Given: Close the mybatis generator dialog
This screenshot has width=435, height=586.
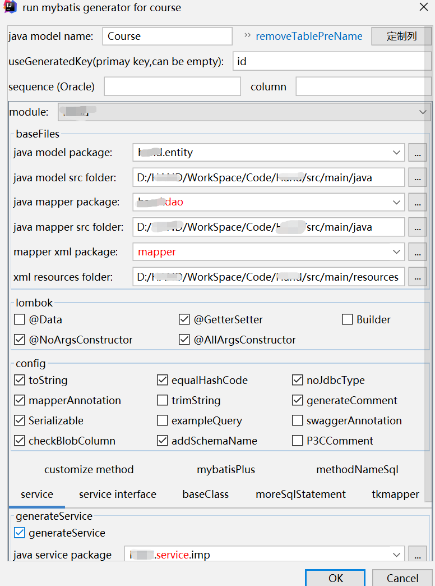Looking at the screenshot, I should (423, 7).
